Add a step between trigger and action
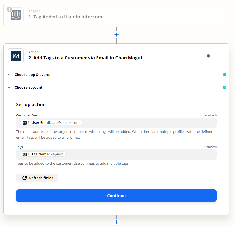Image resolution: width=235 pixels, height=227 pixels. coord(116,35)
